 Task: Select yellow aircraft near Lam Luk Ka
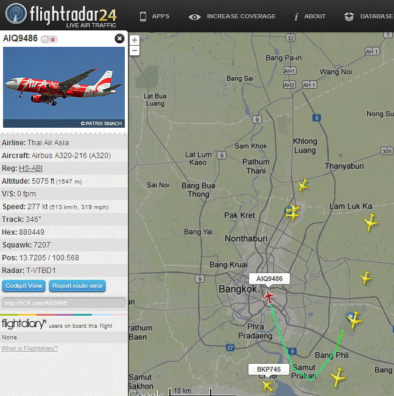tap(370, 222)
